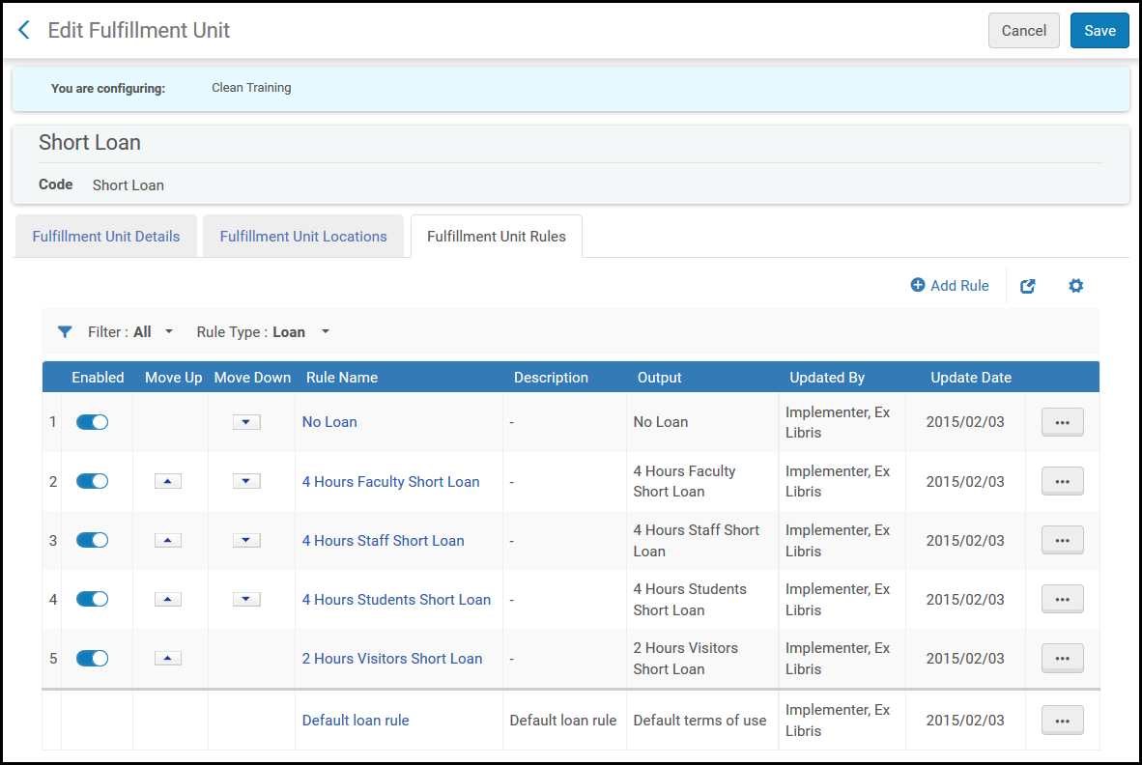The image size is (1142, 765).
Task: Open the Default loan rule link
Action: (356, 721)
